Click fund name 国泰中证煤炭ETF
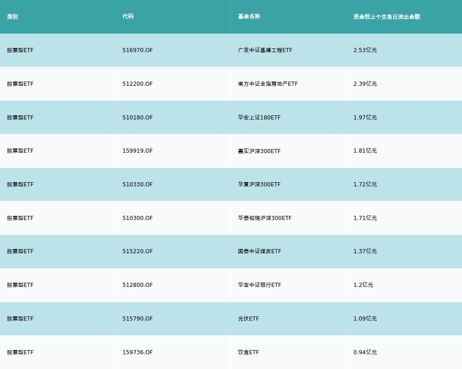 260,251
